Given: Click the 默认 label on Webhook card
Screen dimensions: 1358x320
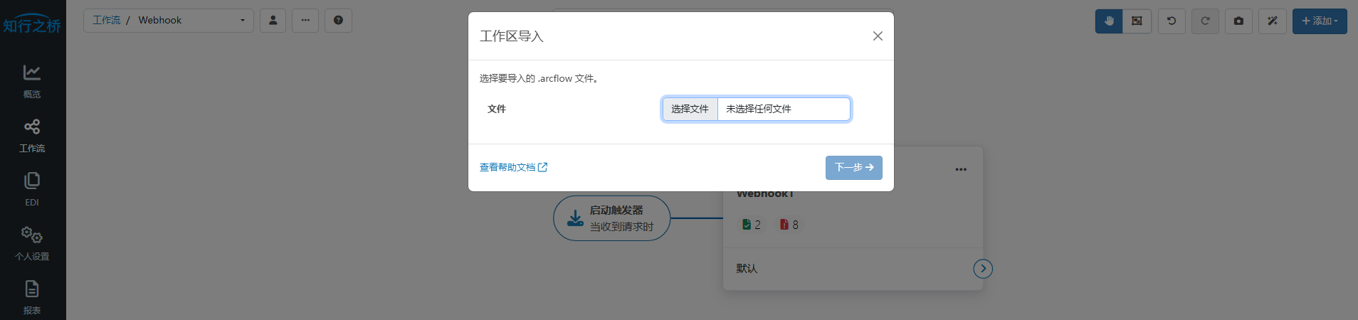Looking at the screenshot, I should coord(747,268).
